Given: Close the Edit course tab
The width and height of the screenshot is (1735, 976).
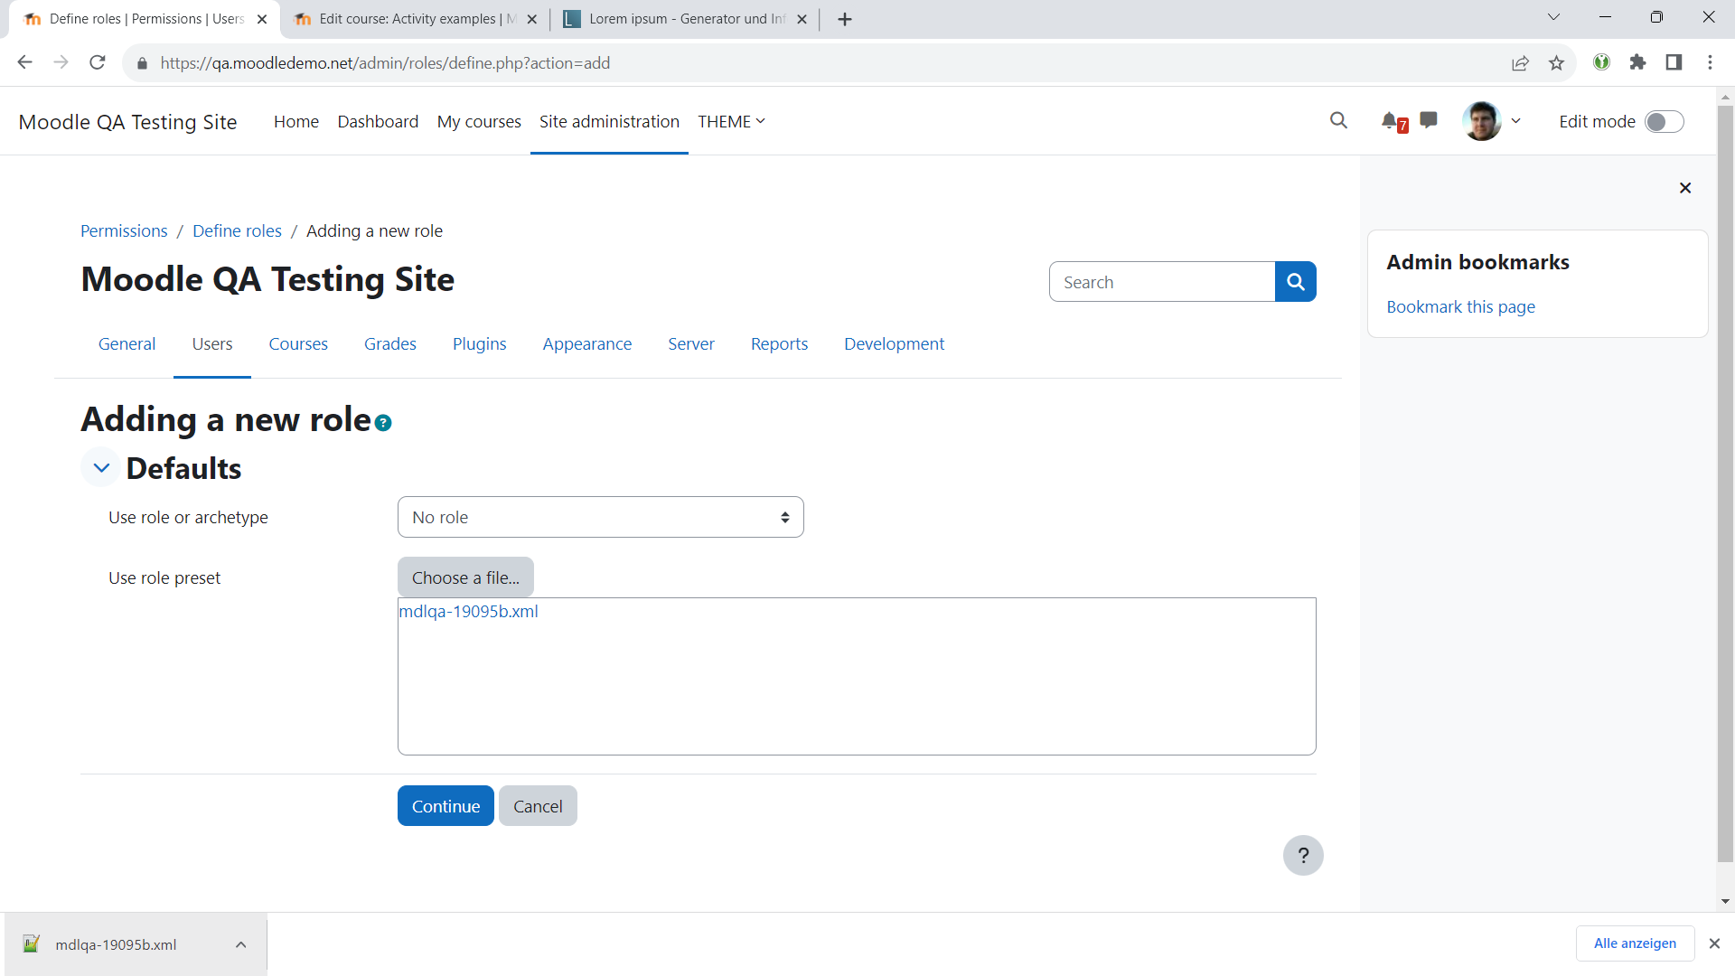Looking at the screenshot, I should tap(531, 19).
